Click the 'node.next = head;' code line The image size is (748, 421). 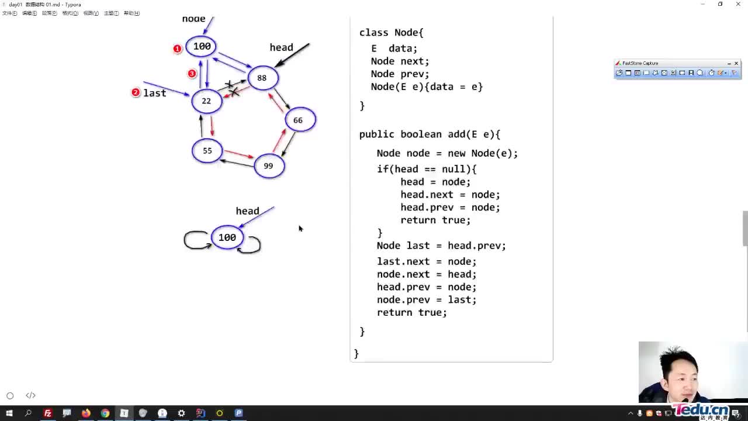(x=427, y=274)
